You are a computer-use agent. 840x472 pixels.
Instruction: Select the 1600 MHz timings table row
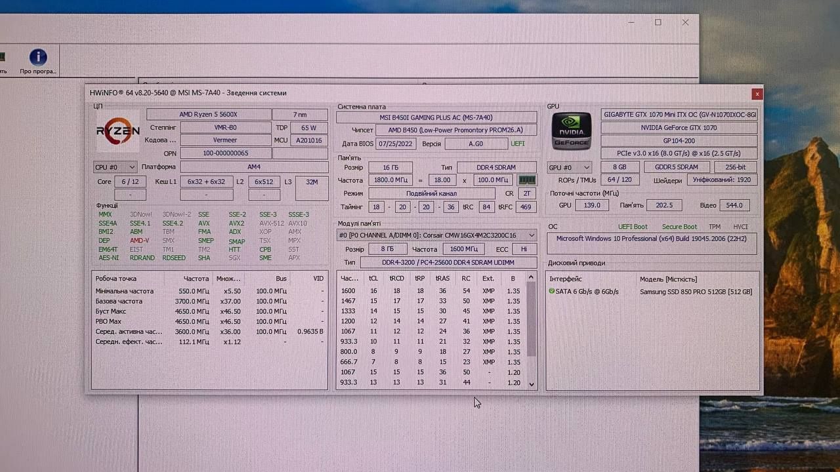[x=432, y=291]
